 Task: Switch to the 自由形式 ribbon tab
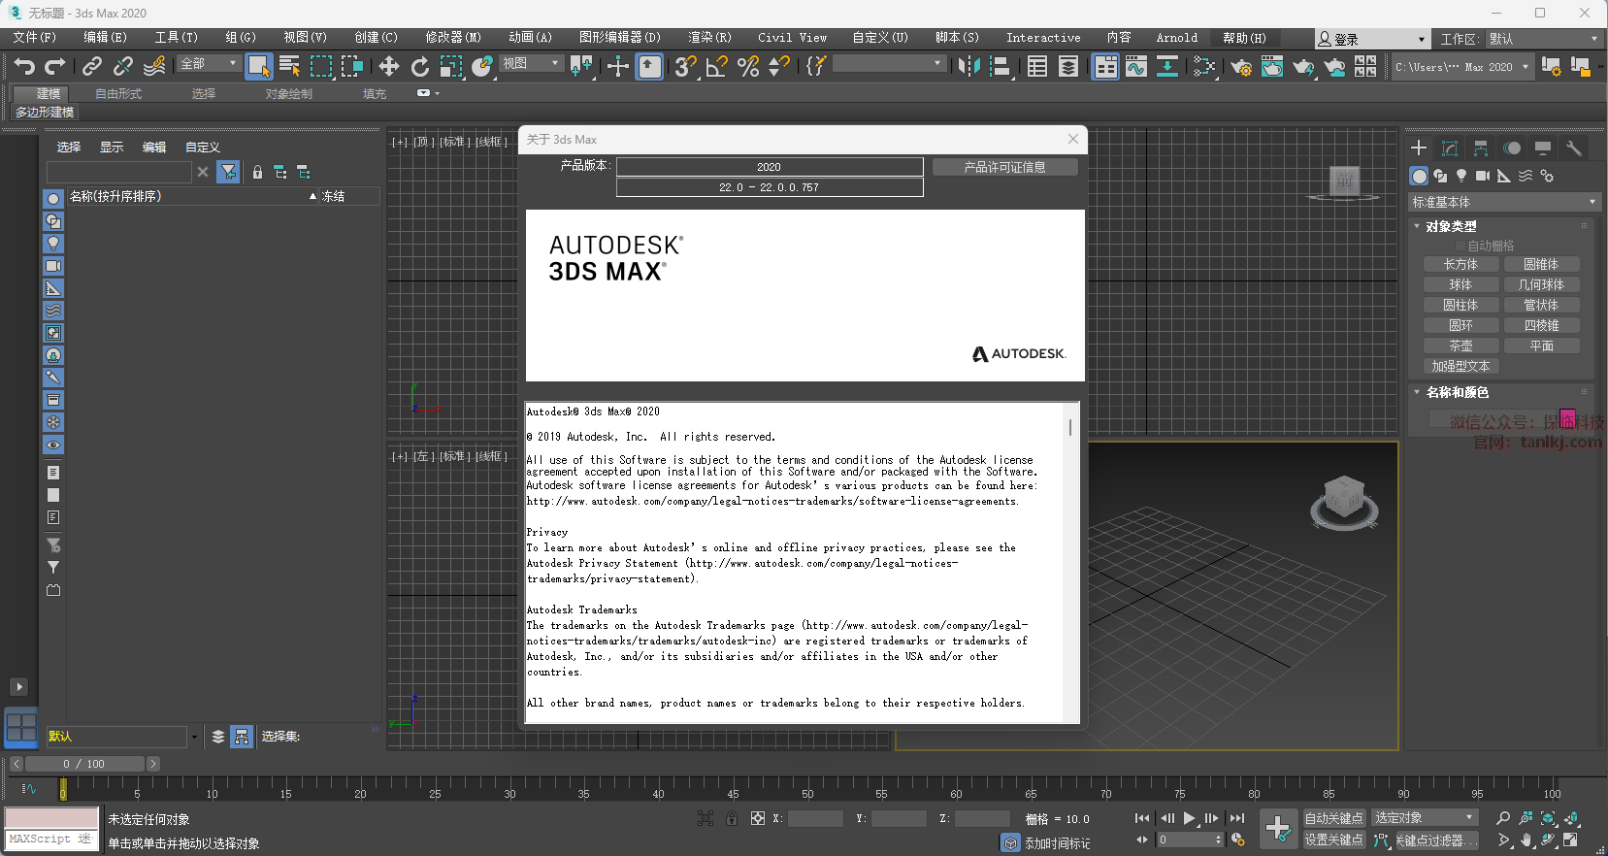tap(118, 94)
